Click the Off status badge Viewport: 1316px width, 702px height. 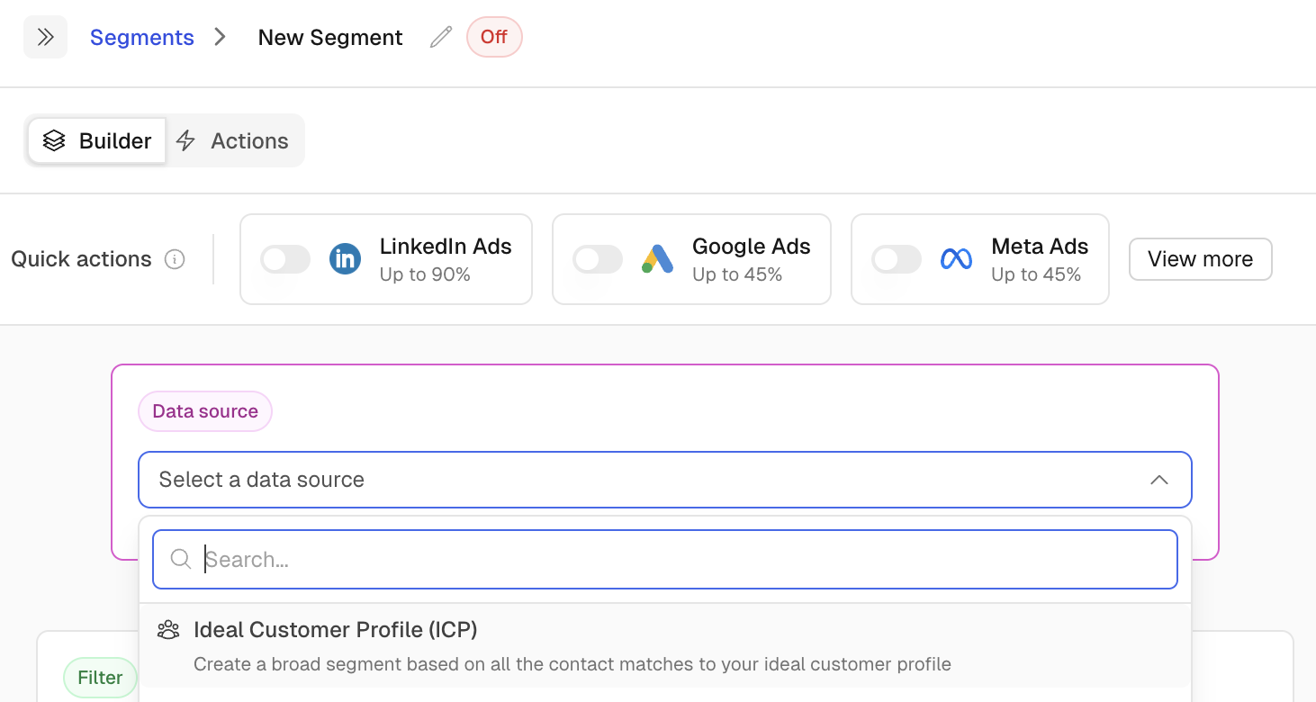click(494, 37)
